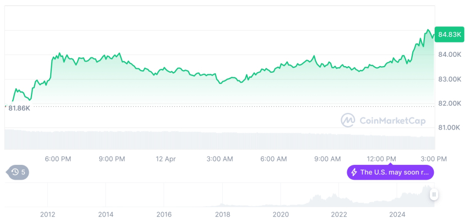This screenshot has width=474, height=221.
Task: Click the 3:00 AM time axis label
Action: (220, 159)
